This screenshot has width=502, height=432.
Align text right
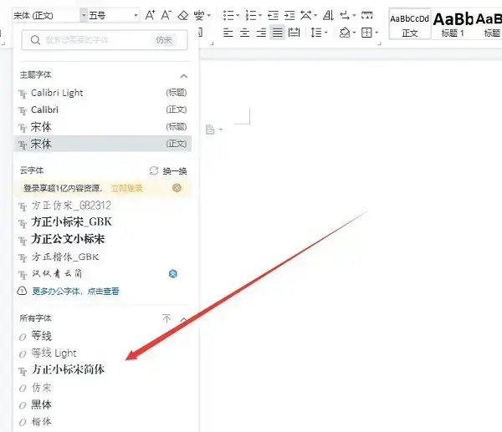(x=261, y=33)
